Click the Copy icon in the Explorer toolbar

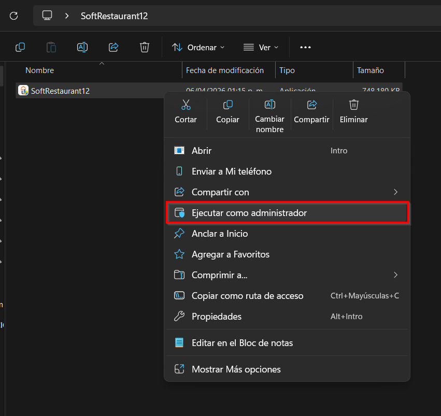coord(20,47)
